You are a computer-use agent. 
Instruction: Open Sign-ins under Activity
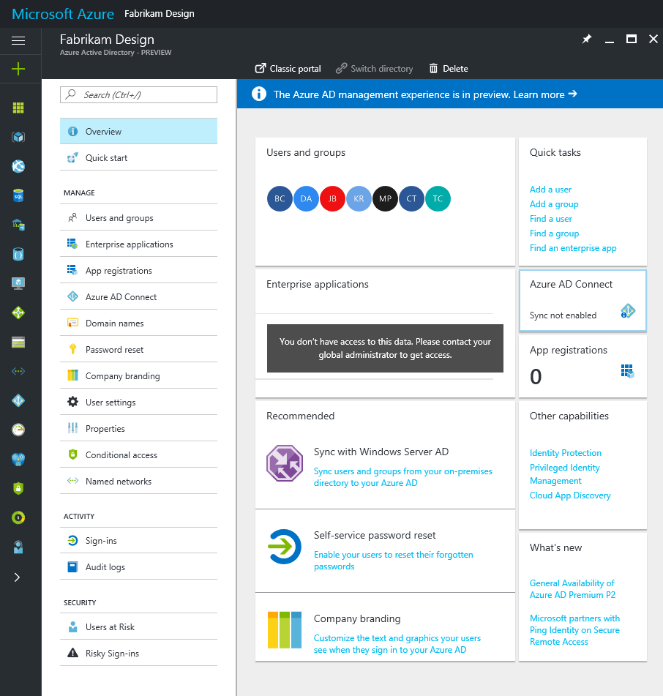[x=138, y=541]
